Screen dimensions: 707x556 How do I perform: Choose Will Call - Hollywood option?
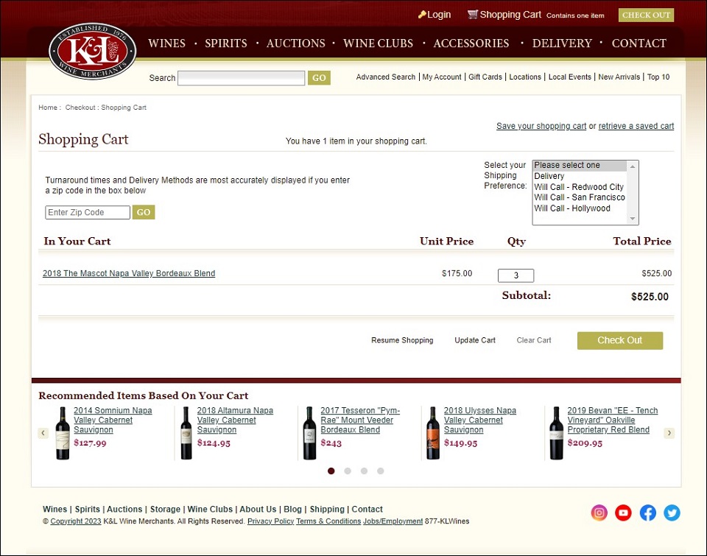(x=580, y=208)
